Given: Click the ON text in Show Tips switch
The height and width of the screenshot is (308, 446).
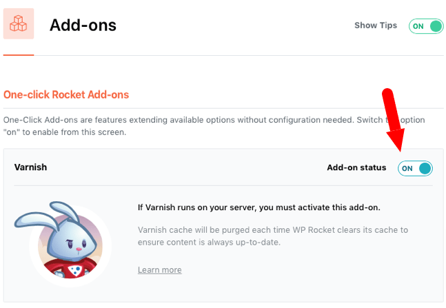Looking at the screenshot, I should pyautogui.click(x=418, y=26).
